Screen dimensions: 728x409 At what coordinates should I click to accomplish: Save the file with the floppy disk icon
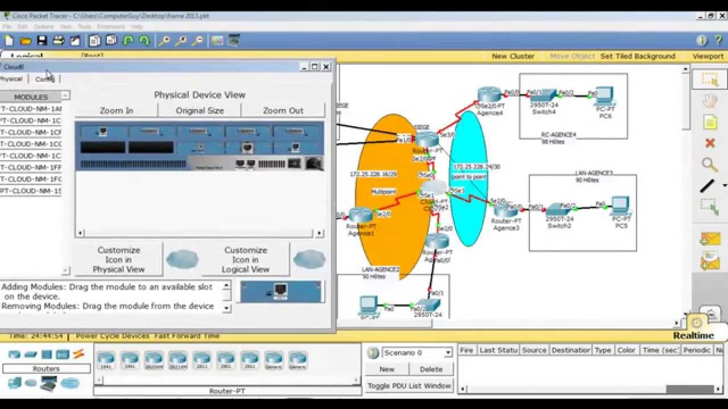pos(42,40)
